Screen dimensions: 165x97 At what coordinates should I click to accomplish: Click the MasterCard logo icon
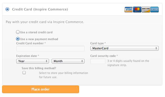point(137,9)
